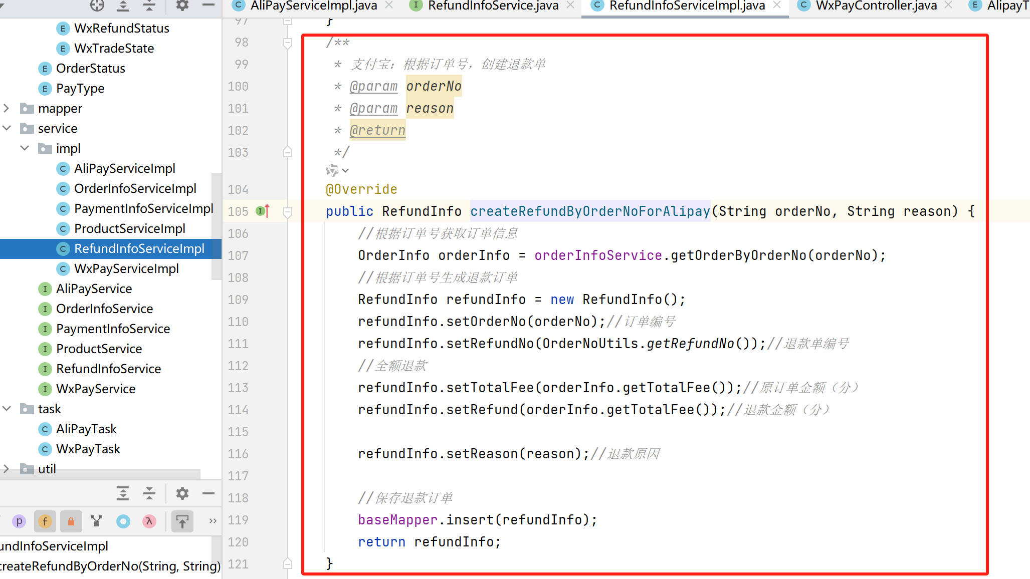Collapse all in Structure panel toolbar

click(x=149, y=493)
